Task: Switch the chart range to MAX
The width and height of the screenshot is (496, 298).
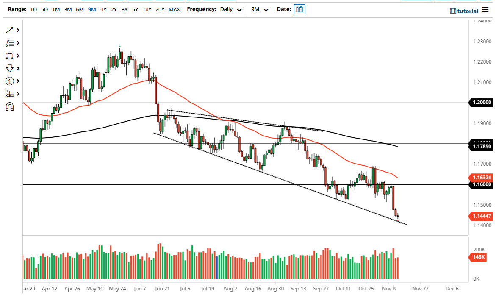Action: point(174,9)
